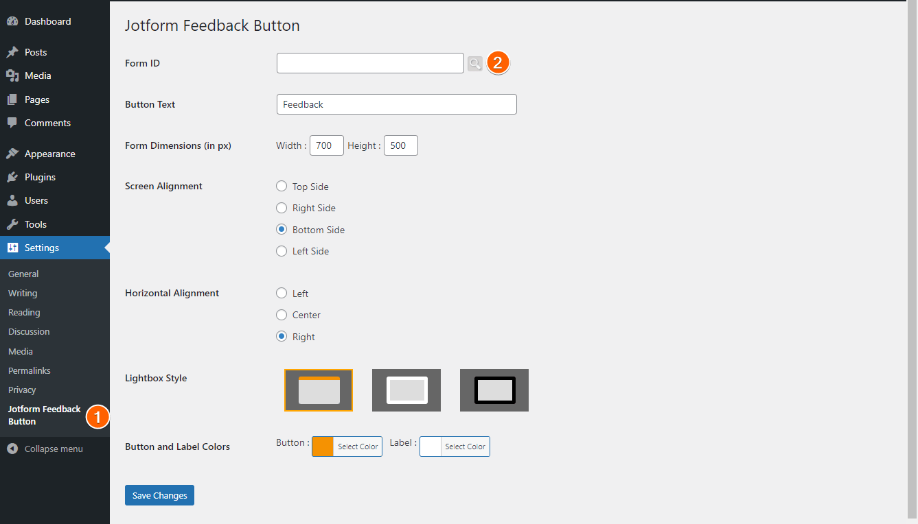The width and height of the screenshot is (918, 524).
Task: Select Left Side screen alignment
Action: 282,251
